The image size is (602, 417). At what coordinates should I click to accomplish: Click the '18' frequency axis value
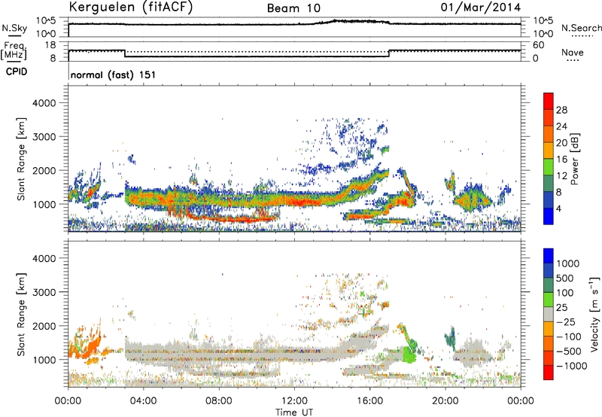(50, 45)
